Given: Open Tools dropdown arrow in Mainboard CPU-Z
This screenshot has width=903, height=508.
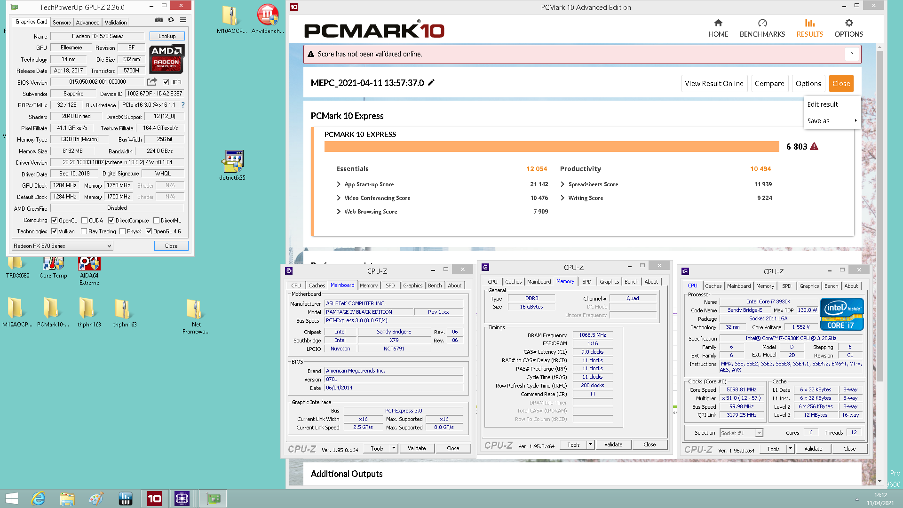Looking at the screenshot, I should pos(394,448).
